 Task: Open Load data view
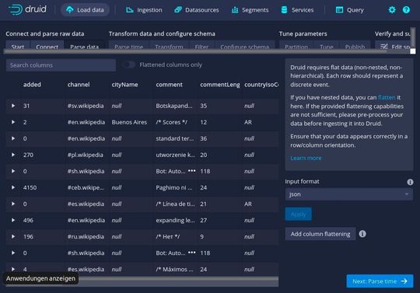point(86,10)
